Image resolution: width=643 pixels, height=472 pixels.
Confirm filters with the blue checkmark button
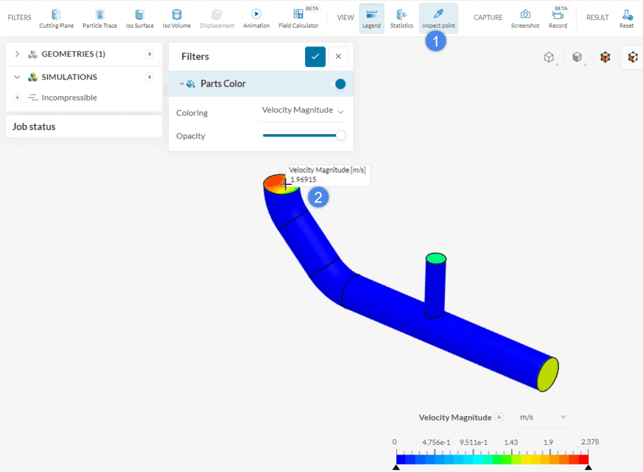click(315, 56)
